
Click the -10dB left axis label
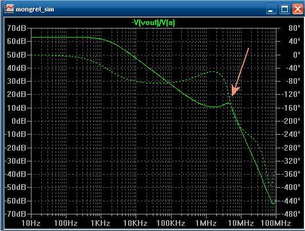pyautogui.click(x=15, y=134)
